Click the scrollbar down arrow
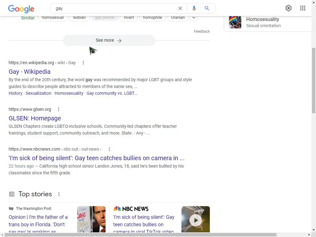This screenshot has height=237, width=316. pyautogui.click(x=314, y=230)
